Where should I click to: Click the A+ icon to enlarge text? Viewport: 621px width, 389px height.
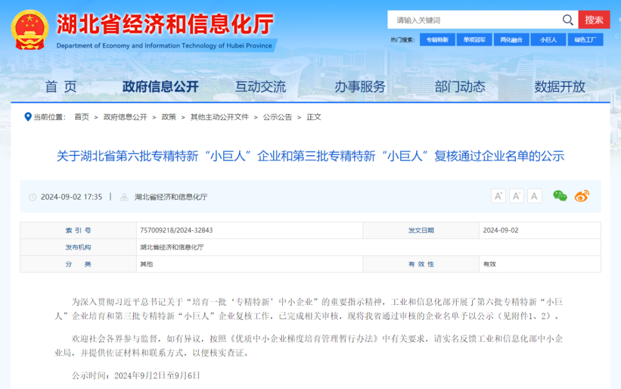tap(498, 196)
